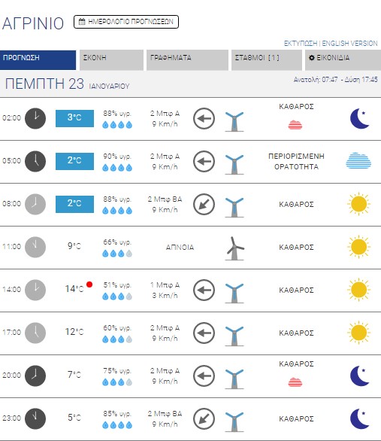The height and width of the screenshot is (441, 381).
Task: Click the clock icon for 02:00
Action: (x=35, y=118)
